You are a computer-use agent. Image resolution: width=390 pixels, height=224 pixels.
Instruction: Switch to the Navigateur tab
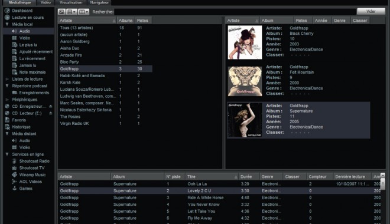(x=99, y=2)
